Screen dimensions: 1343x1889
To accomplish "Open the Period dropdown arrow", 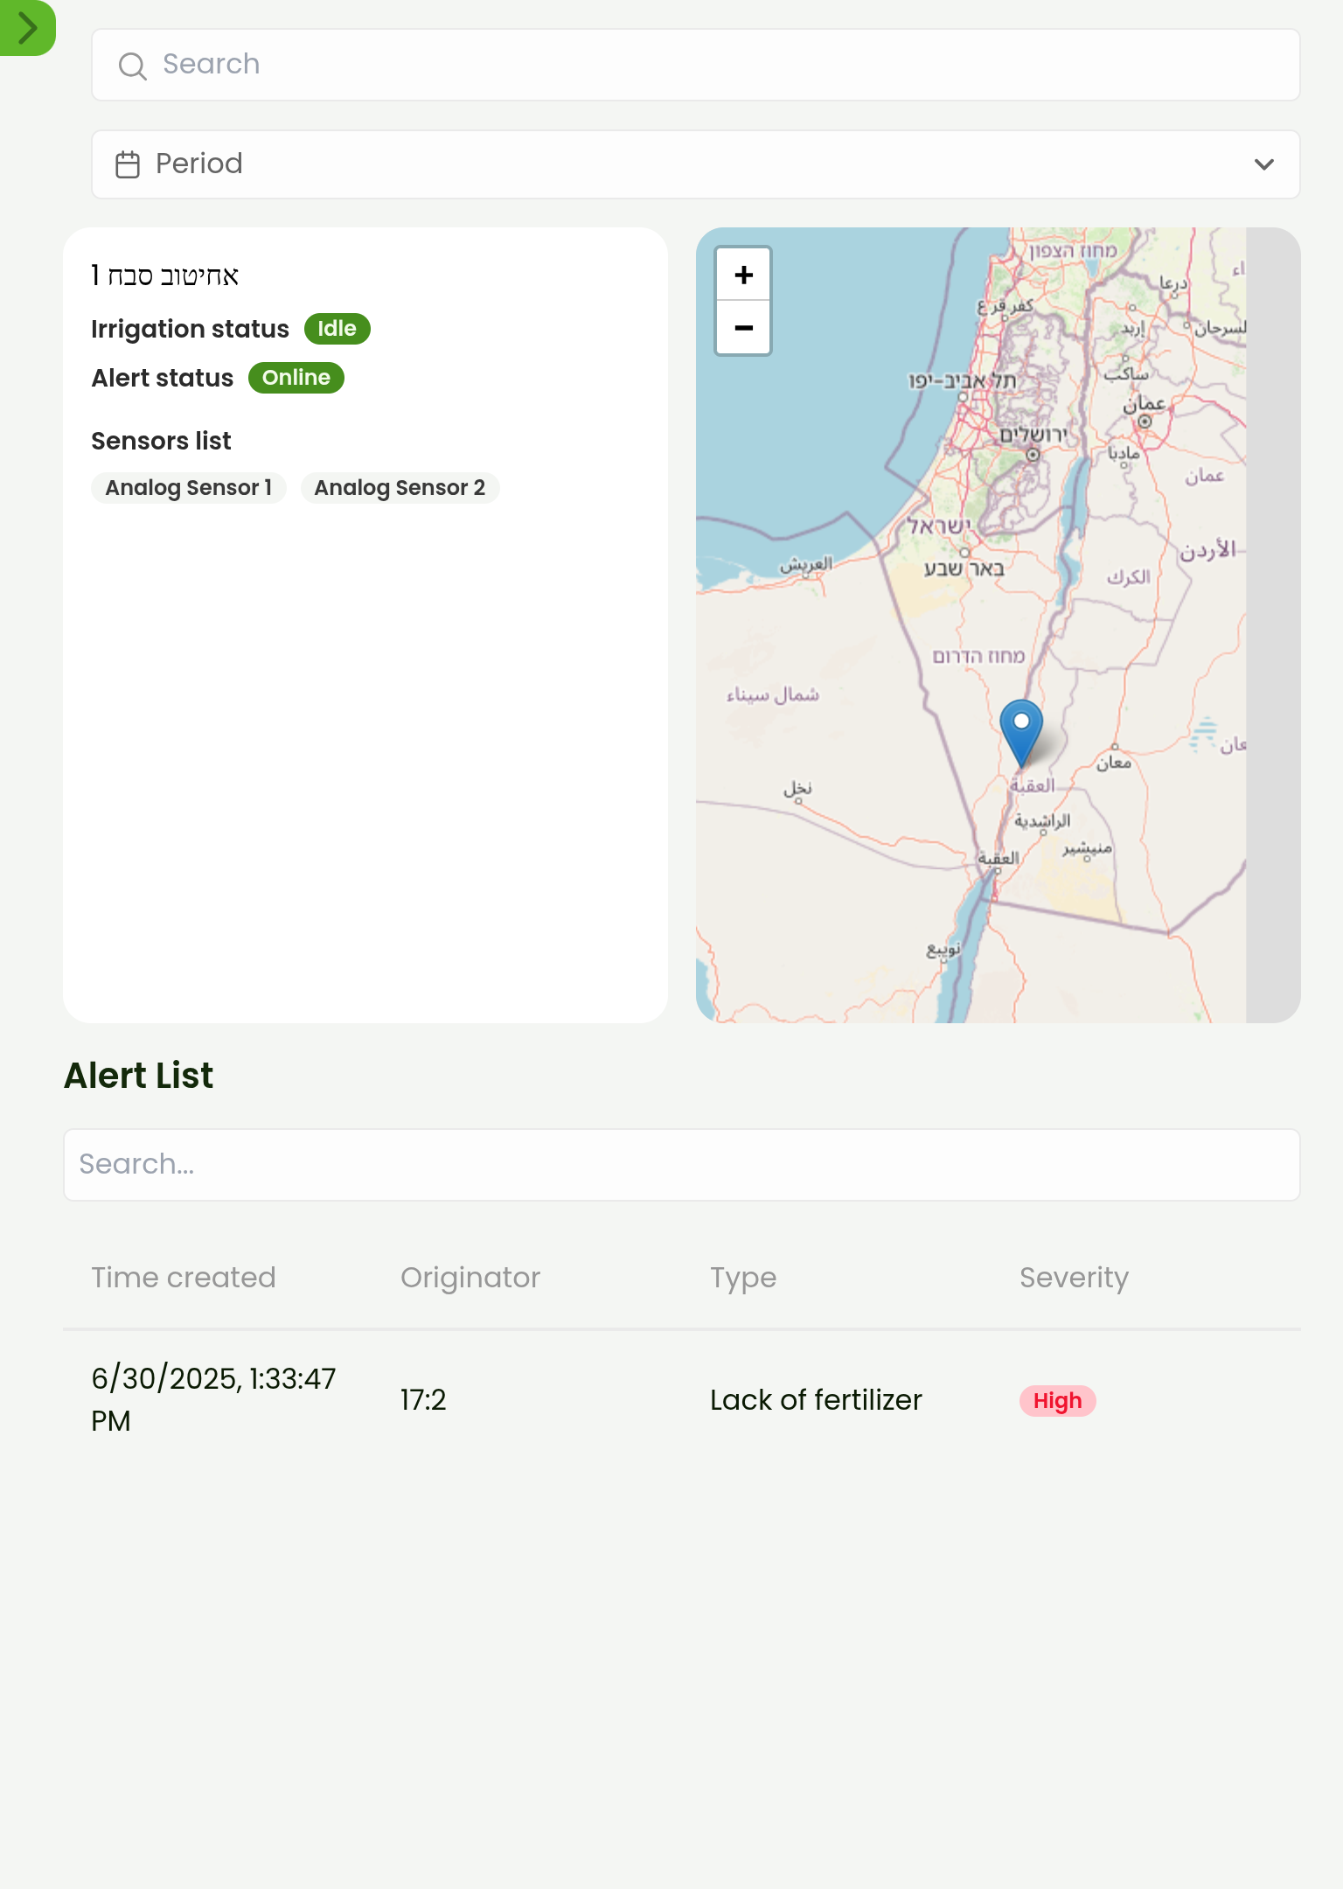I will click(1263, 164).
